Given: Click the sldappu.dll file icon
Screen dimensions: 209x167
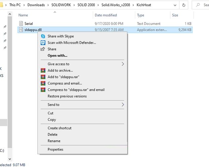Looking at the screenshot, I should pyautogui.click(x=21, y=29).
